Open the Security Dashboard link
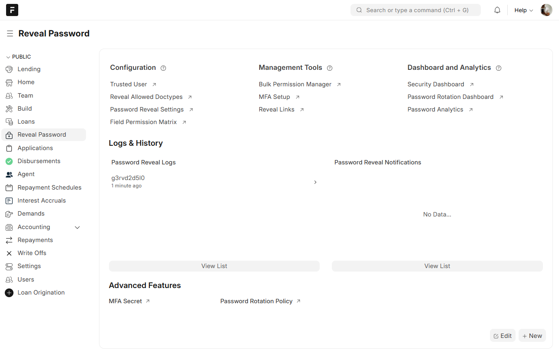Image resolution: width=559 pixels, height=357 pixels. 436,84
